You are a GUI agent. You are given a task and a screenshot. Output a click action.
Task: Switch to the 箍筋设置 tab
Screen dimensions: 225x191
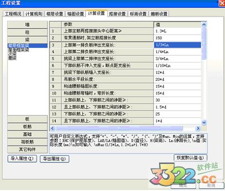click(159, 14)
